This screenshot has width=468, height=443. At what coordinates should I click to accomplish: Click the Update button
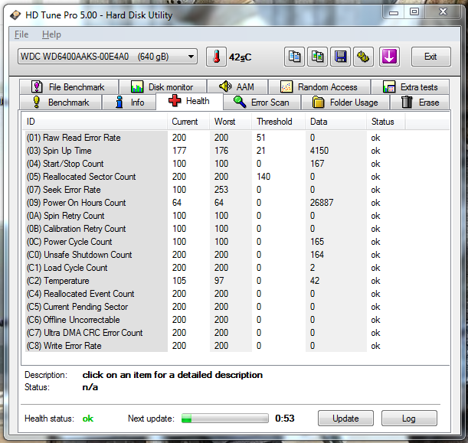(345, 419)
